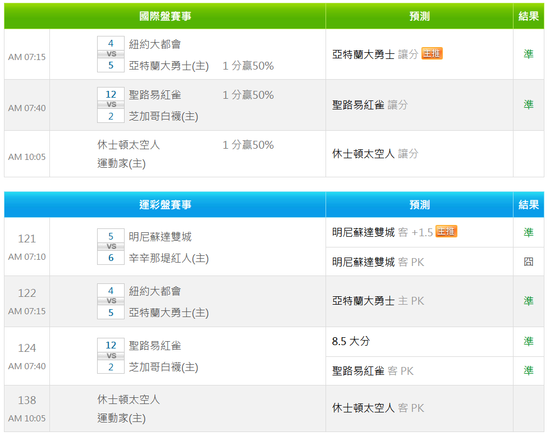Click match number 124
This screenshot has width=550, height=436.
coord(27,348)
